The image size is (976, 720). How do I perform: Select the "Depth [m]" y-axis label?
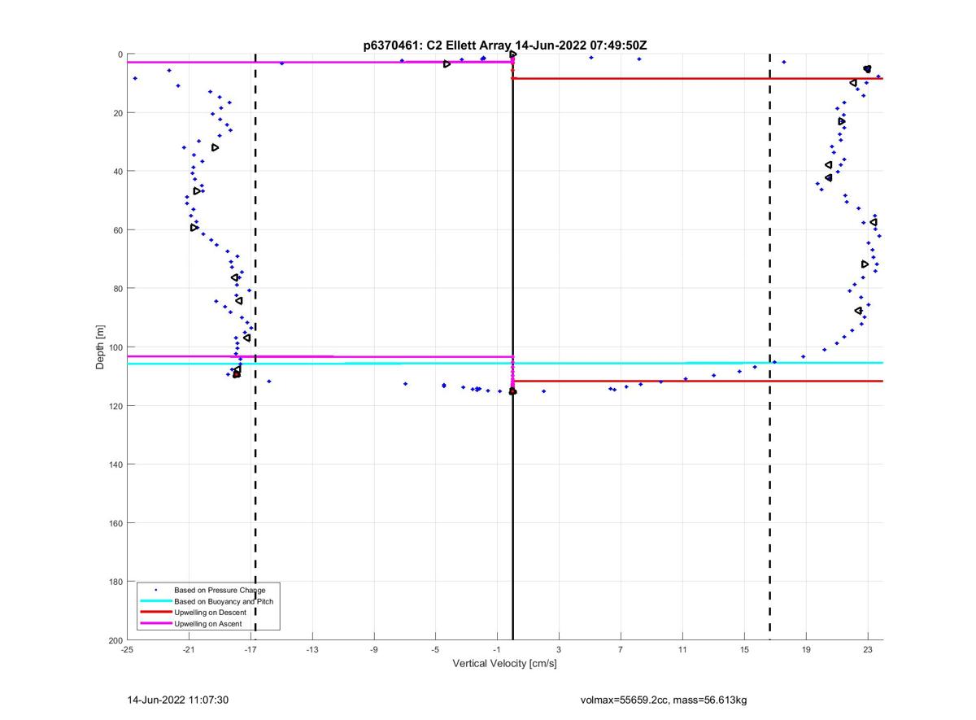point(101,347)
